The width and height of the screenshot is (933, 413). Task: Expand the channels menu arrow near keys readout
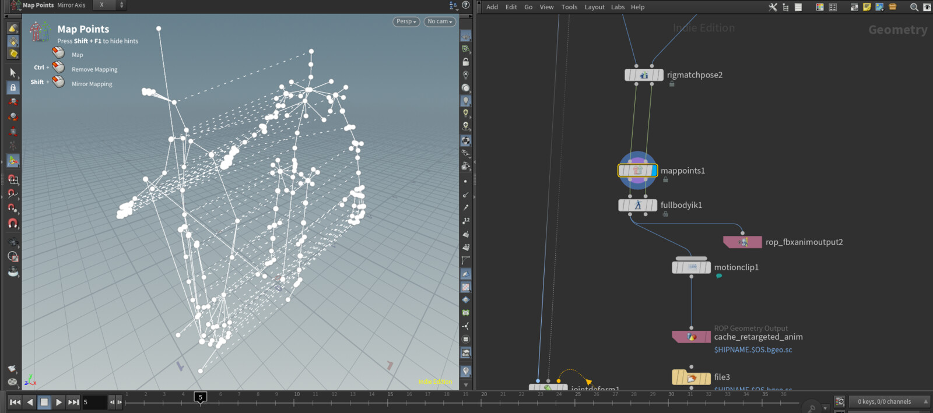click(x=925, y=401)
